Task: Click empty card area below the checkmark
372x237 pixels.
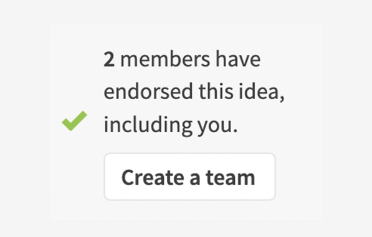Action: [75, 176]
